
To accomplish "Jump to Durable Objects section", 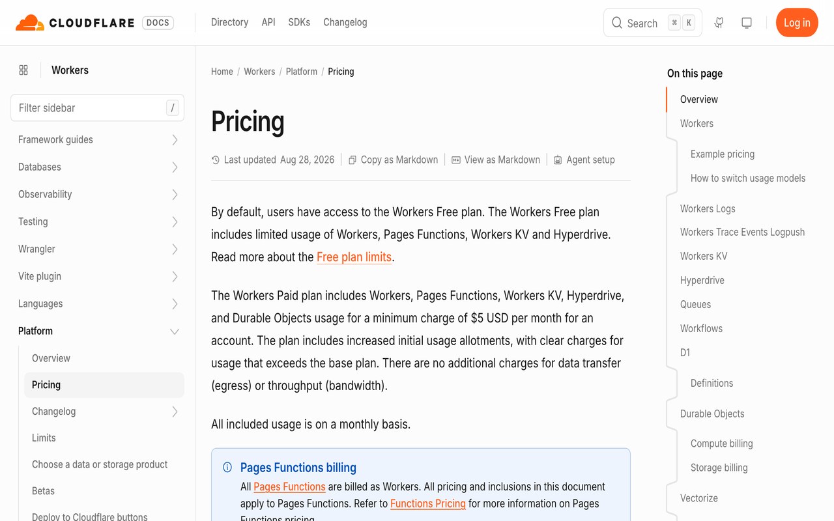I will coord(712,414).
